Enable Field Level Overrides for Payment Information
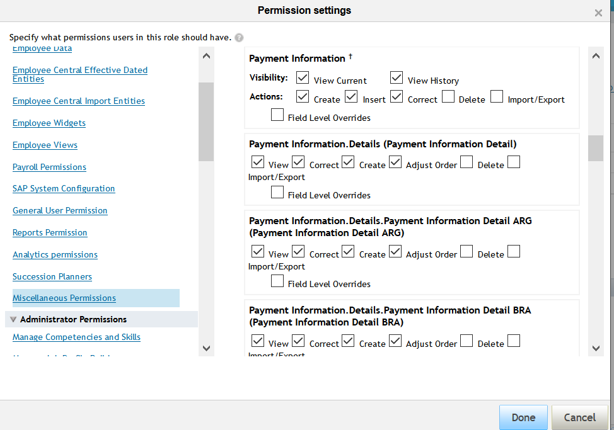The width and height of the screenshot is (614, 430). pyautogui.click(x=277, y=115)
